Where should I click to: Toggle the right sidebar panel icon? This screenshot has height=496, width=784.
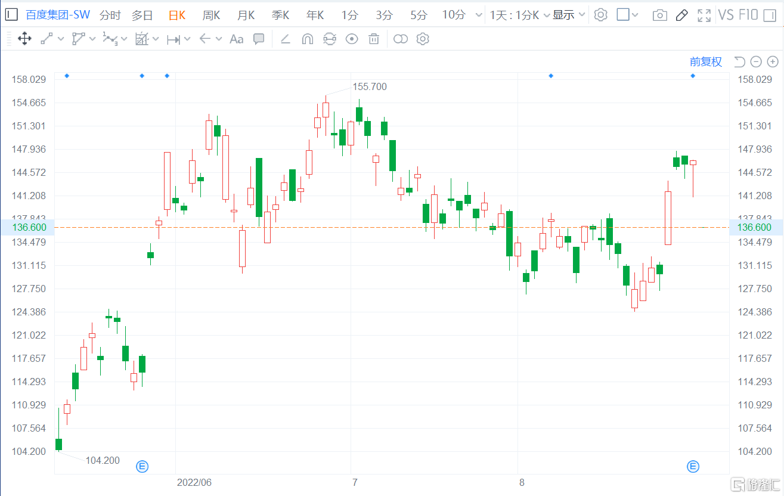pyautogui.click(x=770, y=15)
